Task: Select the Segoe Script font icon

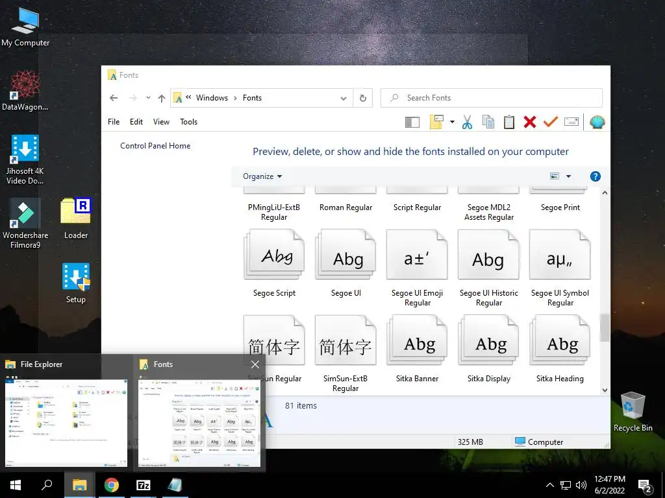Action: coord(274,254)
